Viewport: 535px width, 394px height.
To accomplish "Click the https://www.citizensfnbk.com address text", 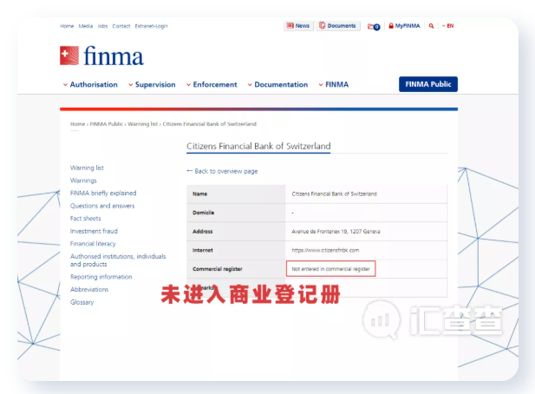I will 325,250.
